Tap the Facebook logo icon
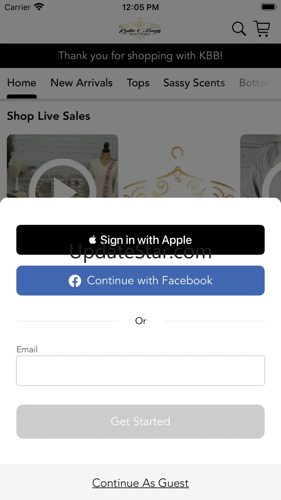 (x=75, y=281)
